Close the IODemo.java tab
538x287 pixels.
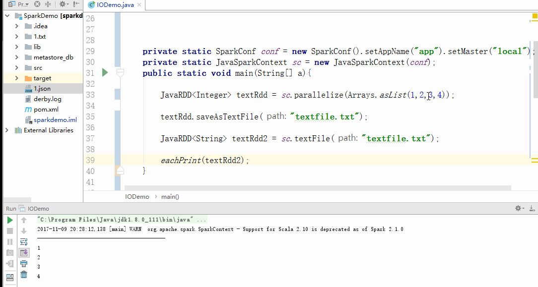point(139,5)
